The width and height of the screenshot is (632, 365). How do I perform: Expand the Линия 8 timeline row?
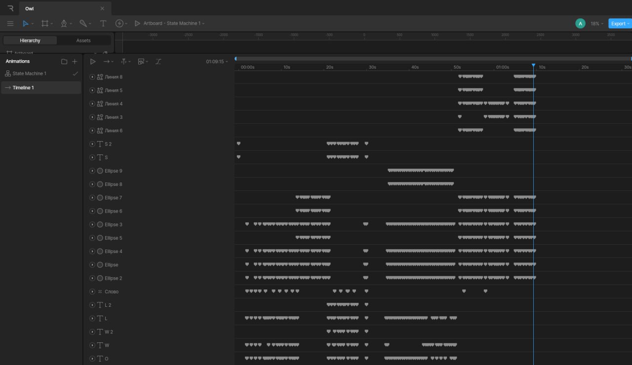(92, 77)
